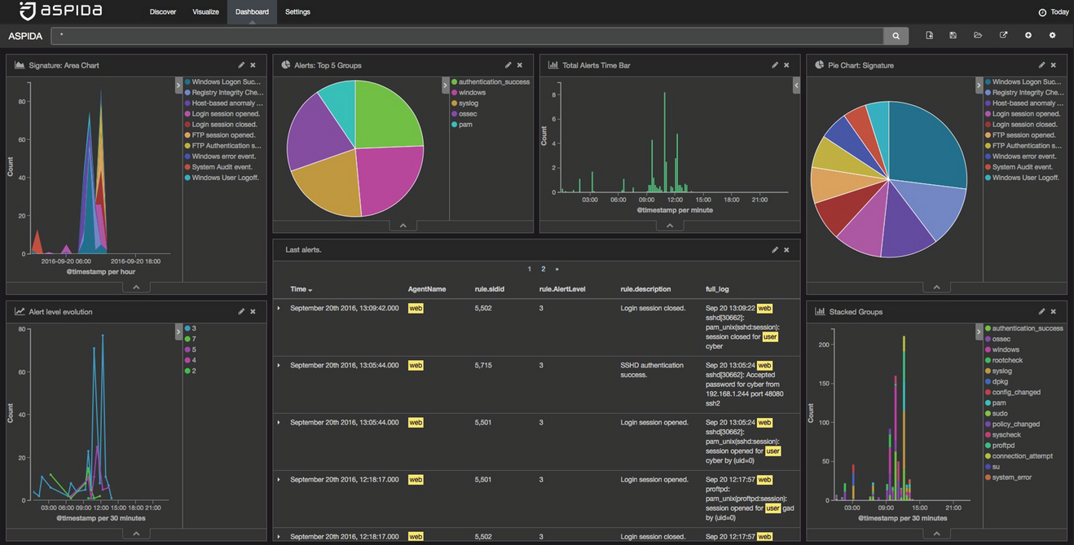This screenshot has height=545, width=1074.
Task: Edit the Total Alerts Time Bar panel
Action: [775, 65]
